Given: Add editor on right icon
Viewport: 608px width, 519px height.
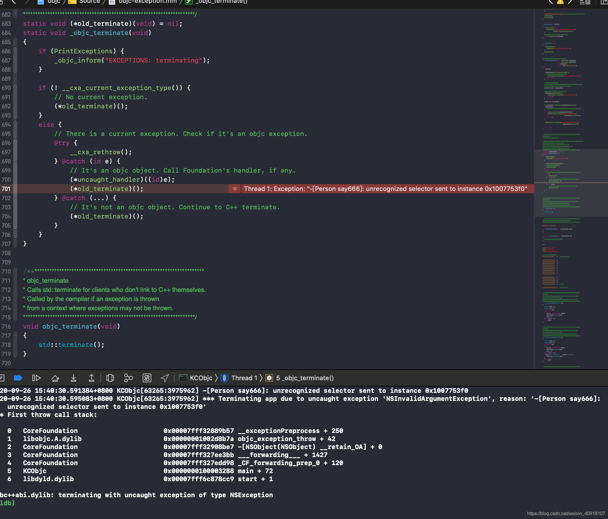Looking at the screenshot, I should point(604,2).
